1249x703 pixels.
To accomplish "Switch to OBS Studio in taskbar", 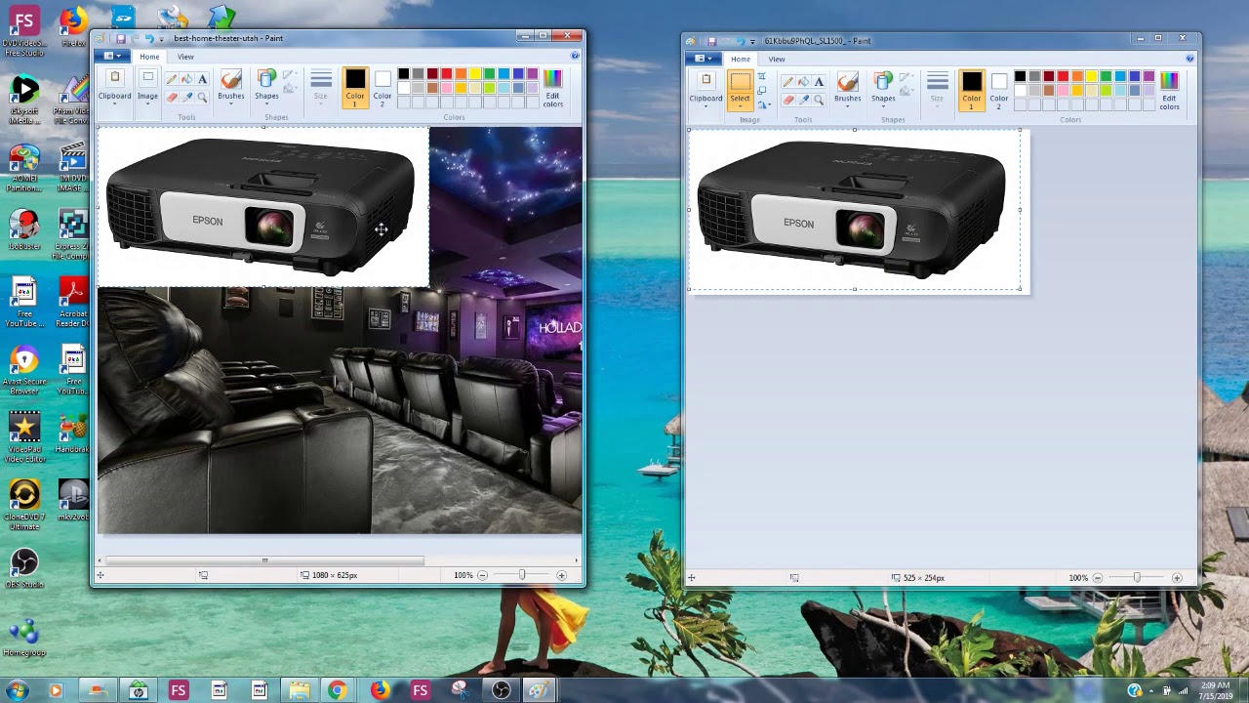I will pos(501,690).
